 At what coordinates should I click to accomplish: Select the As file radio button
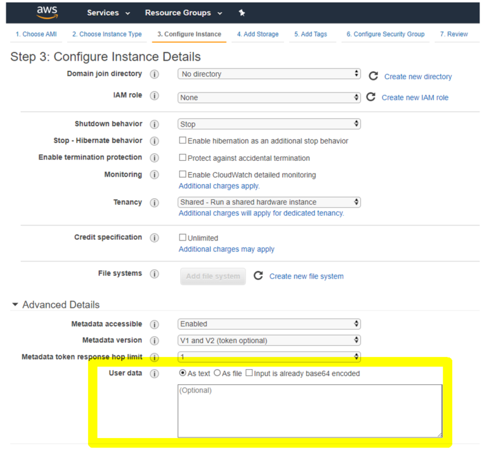[218, 373]
